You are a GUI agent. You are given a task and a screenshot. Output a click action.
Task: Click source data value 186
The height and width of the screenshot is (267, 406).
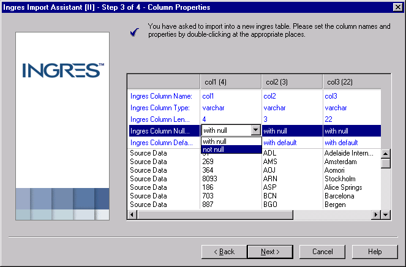(x=208, y=187)
